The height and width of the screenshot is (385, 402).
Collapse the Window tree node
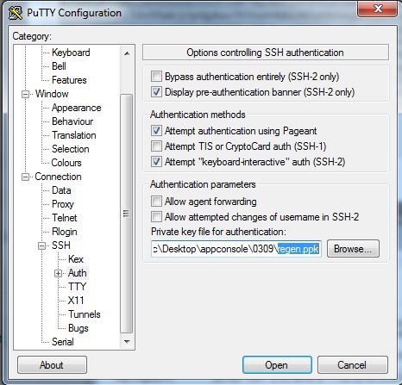(26, 94)
